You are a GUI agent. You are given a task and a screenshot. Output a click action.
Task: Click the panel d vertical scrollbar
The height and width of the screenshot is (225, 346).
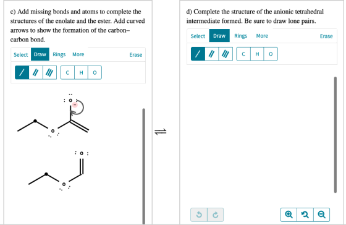pos(335,135)
